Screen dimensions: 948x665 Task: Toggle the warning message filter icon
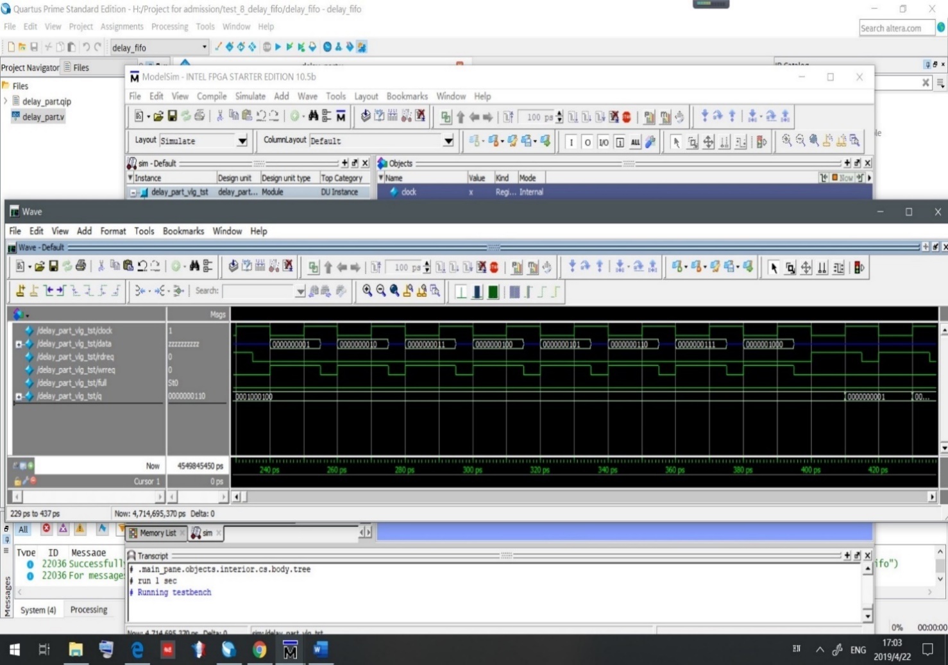tap(80, 528)
